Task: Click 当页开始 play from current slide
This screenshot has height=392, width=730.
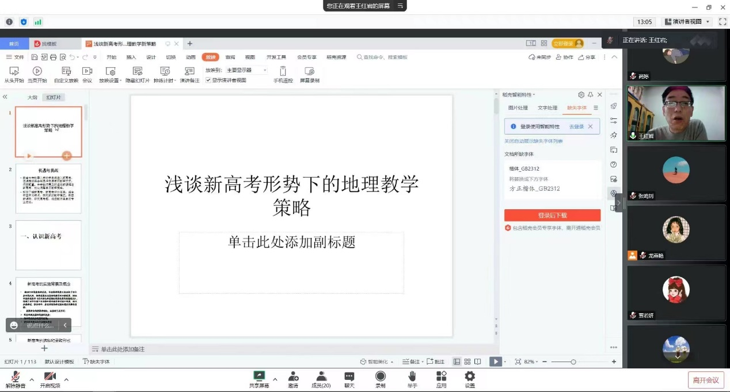Action: pos(37,71)
